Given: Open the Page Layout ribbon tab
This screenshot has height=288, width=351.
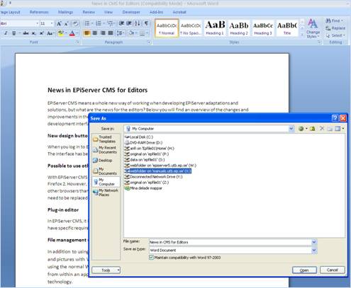Looking at the screenshot, I should [11, 12].
